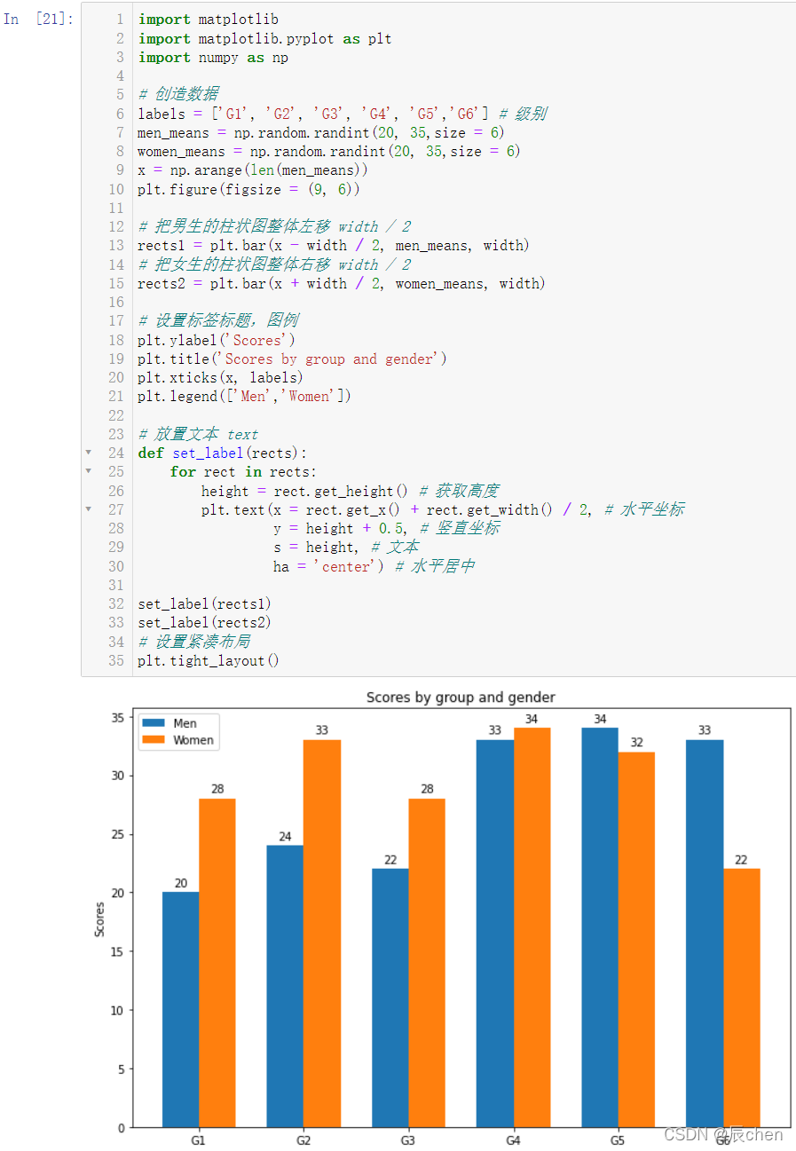Click the orange G4 bar labeled 34
This screenshot has width=796, height=1151.
click(x=531, y=927)
